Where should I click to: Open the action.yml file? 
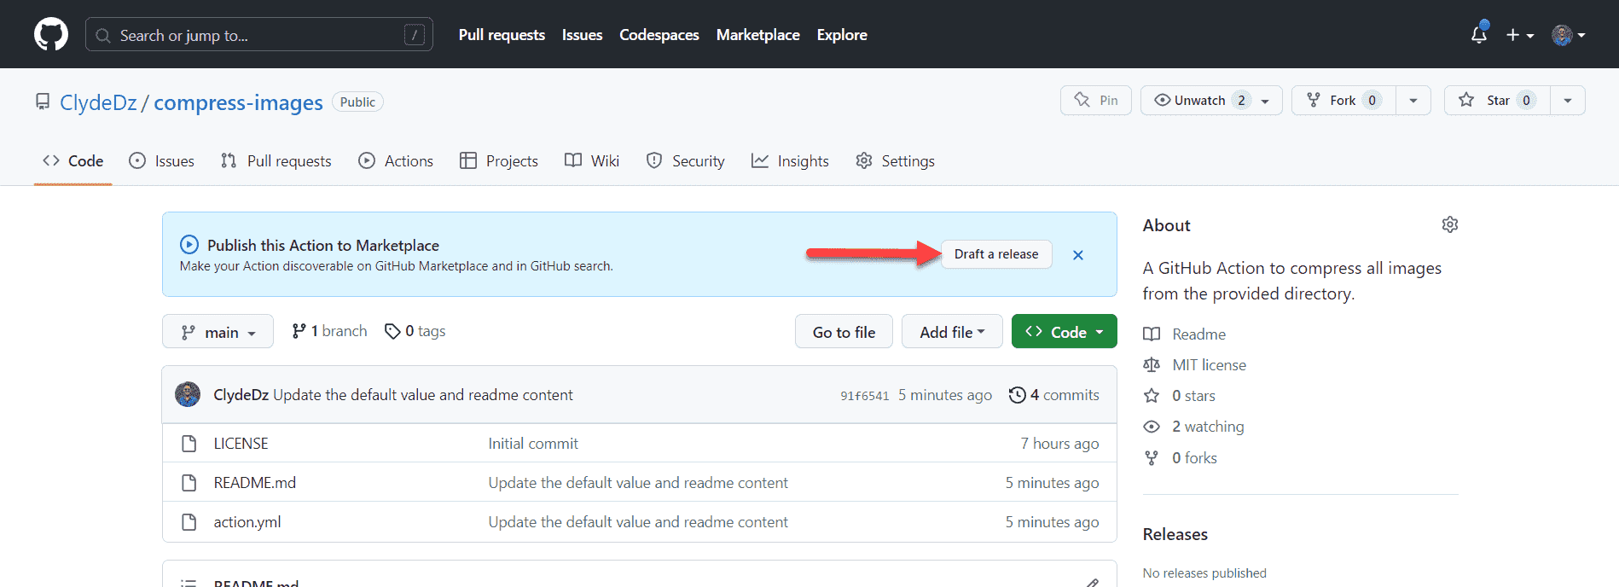tap(247, 522)
